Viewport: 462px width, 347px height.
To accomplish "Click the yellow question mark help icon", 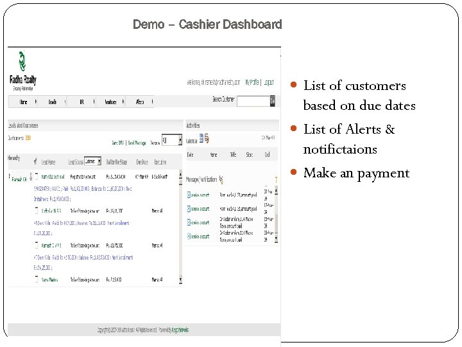I will pyautogui.click(x=276, y=179).
